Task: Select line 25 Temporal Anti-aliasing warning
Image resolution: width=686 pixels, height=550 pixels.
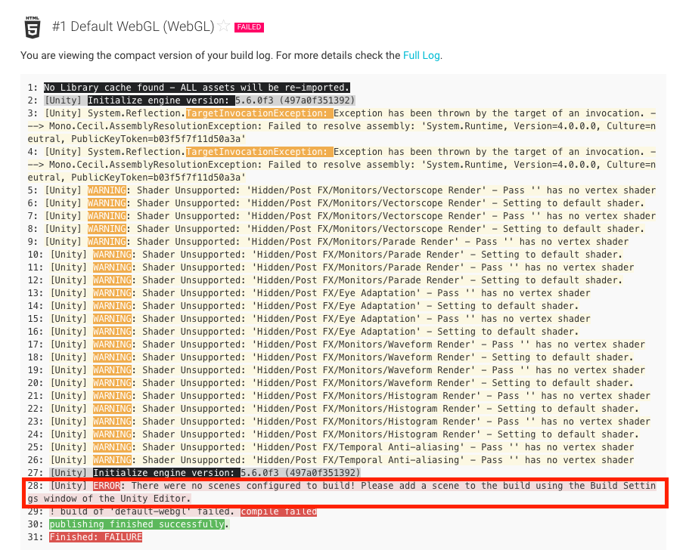Action: point(342,447)
